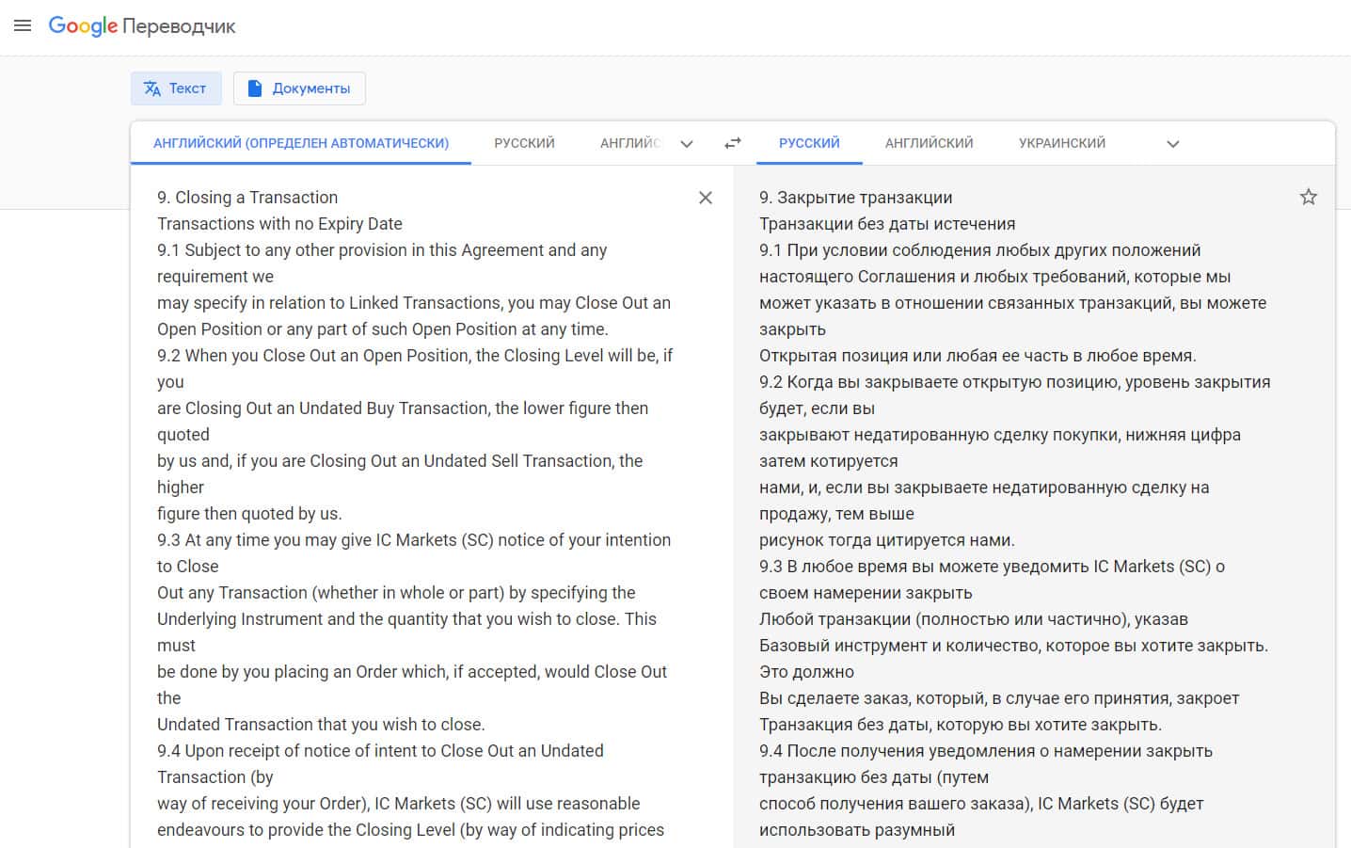Click the translation line starting "9.3 В любое время"
Viewport: 1351px width, 848px height.
[x=992, y=567]
